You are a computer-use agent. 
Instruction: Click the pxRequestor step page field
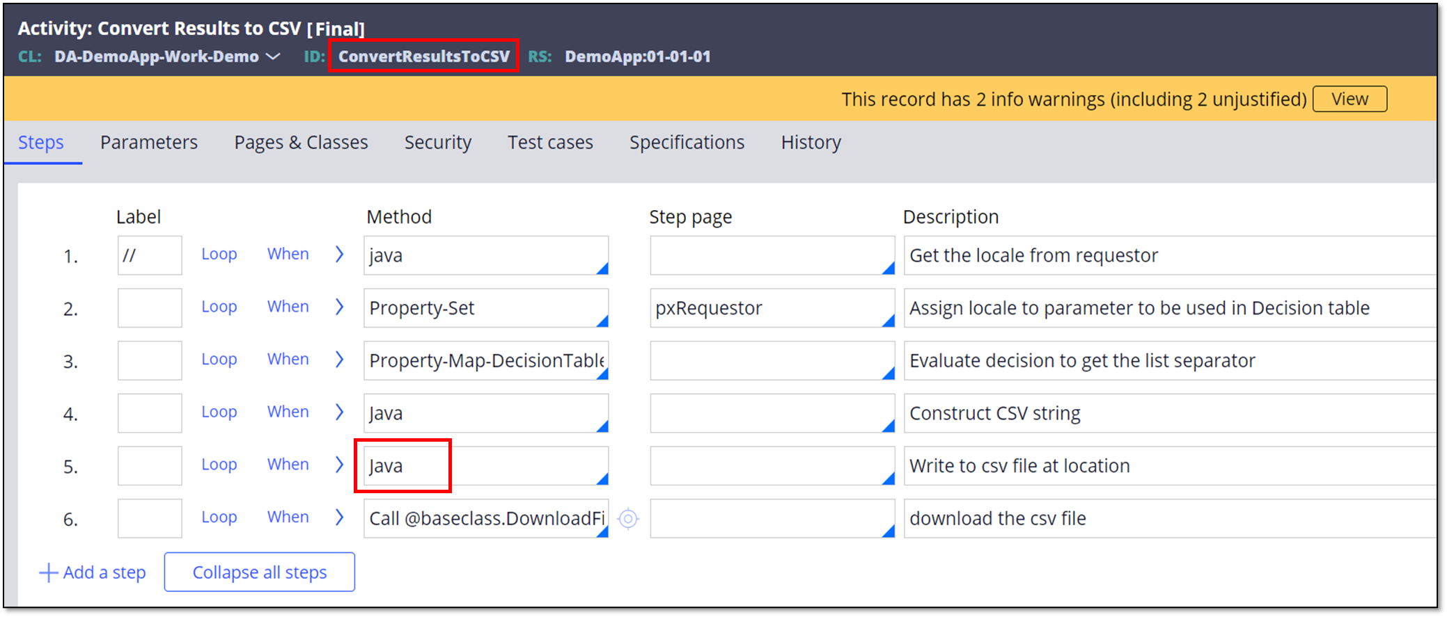tap(772, 308)
